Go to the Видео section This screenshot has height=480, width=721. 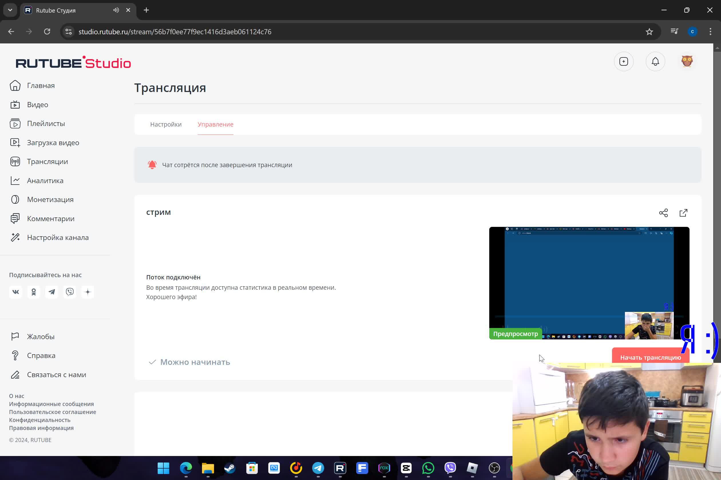(29, 105)
